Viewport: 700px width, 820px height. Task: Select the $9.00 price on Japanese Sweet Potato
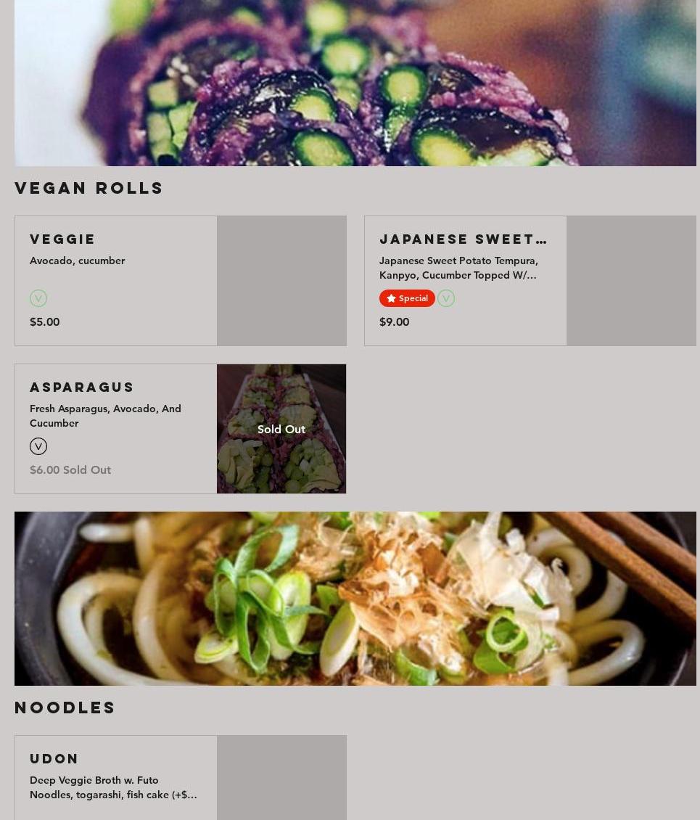click(394, 321)
